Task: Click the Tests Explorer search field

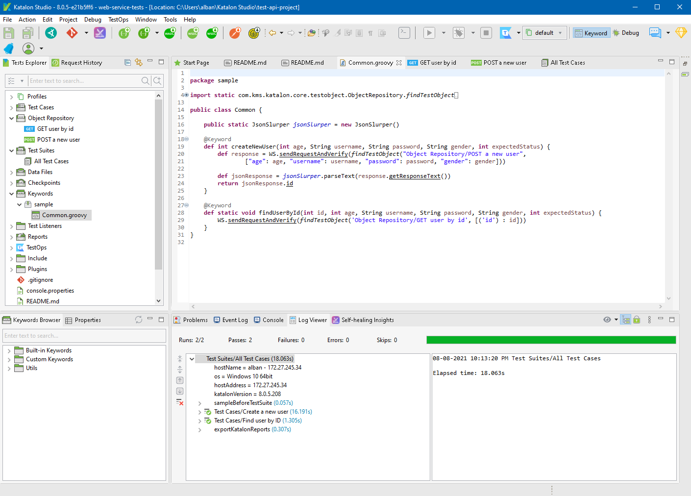Action: [83, 81]
